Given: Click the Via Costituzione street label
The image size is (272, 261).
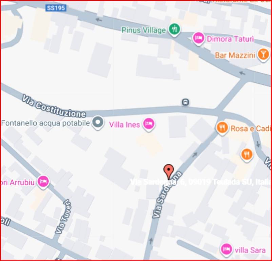Looking at the screenshot, I should (54, 106).
